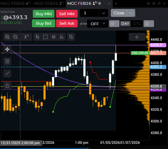Change the candlestick chart style
This screenshot has width=168, height=149.
[x=37, y=37]
